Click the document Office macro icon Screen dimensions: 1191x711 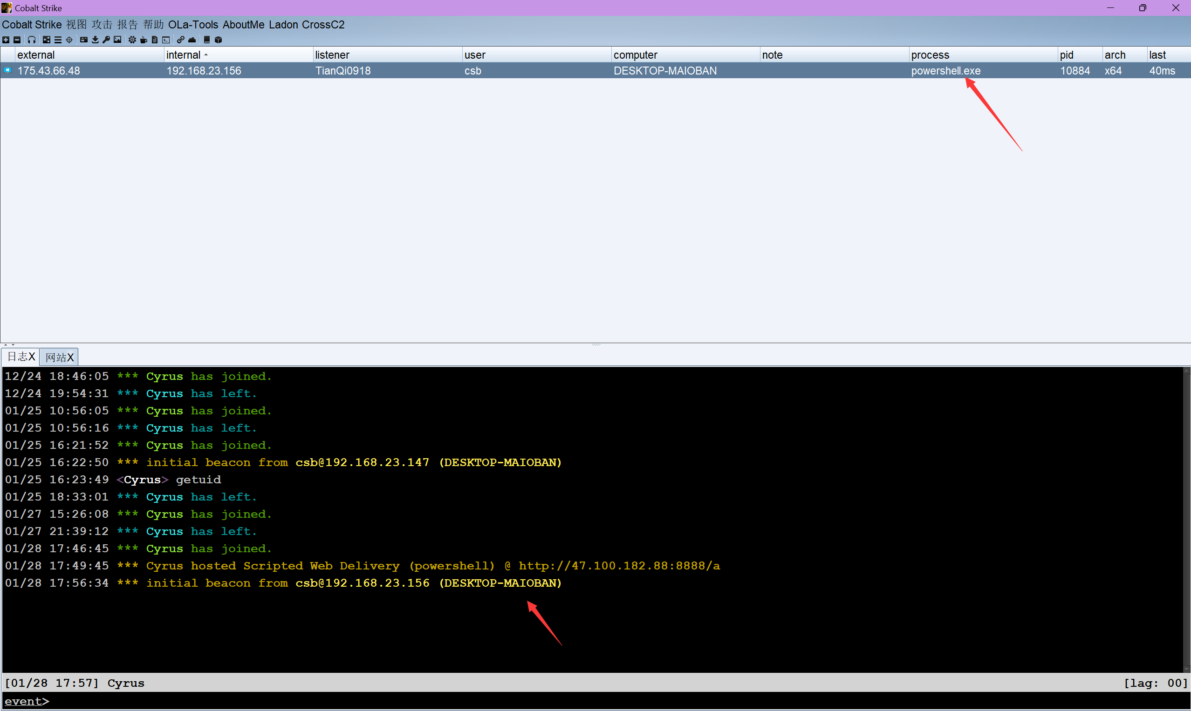pos(155,40)
